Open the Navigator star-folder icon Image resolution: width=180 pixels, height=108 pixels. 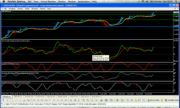click(x=136, y=100)
